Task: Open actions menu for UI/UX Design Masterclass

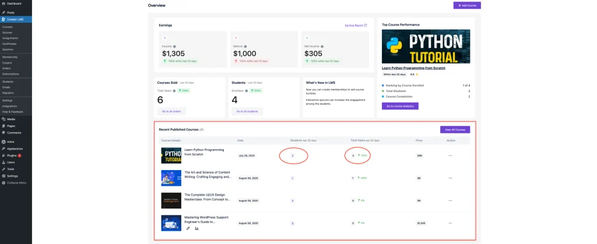Action: (450, 200)
